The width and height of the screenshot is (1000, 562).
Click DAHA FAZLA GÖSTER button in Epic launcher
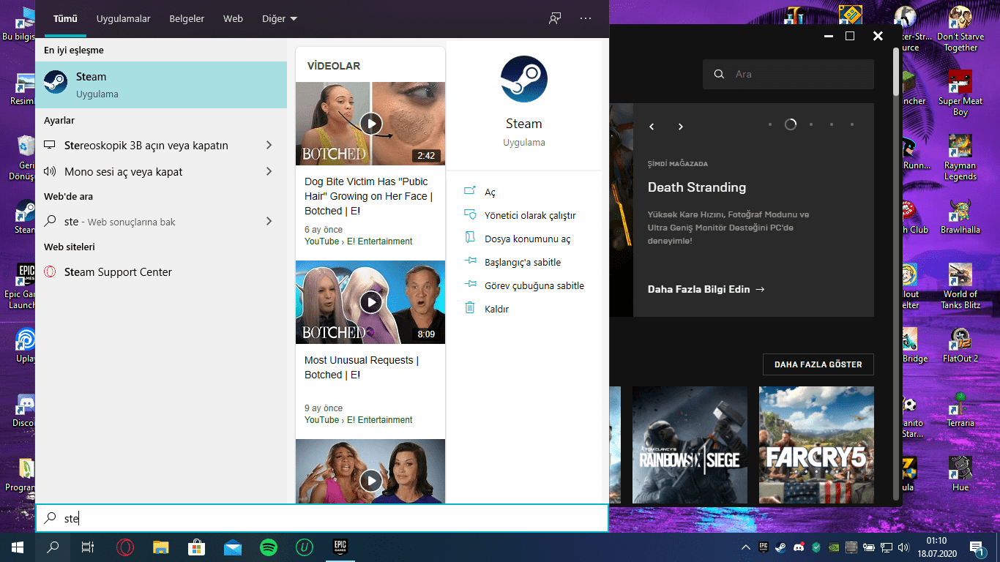[818, 364]
